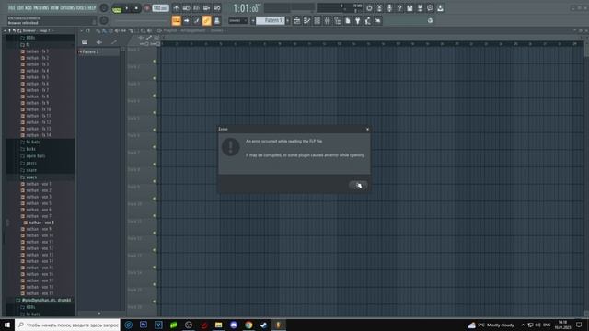
Task: Adjust the master volume knob
Action: 104,8
